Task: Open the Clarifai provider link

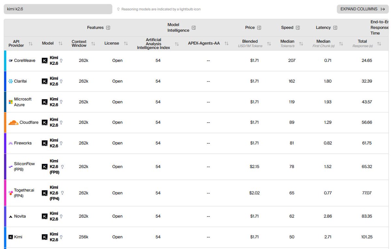Action: (21, 81)
